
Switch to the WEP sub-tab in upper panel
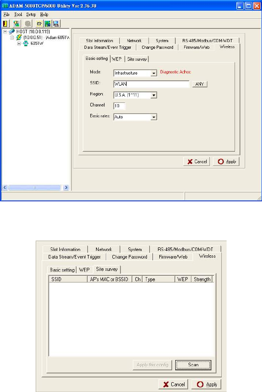click(117, 59)
